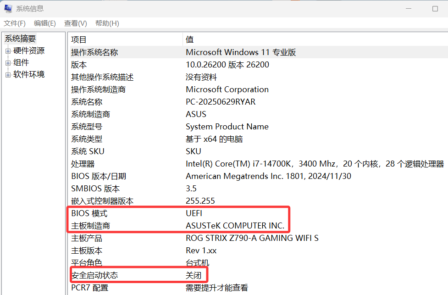
Task: Select the 组件 tree item
Action: click(21, 62)
